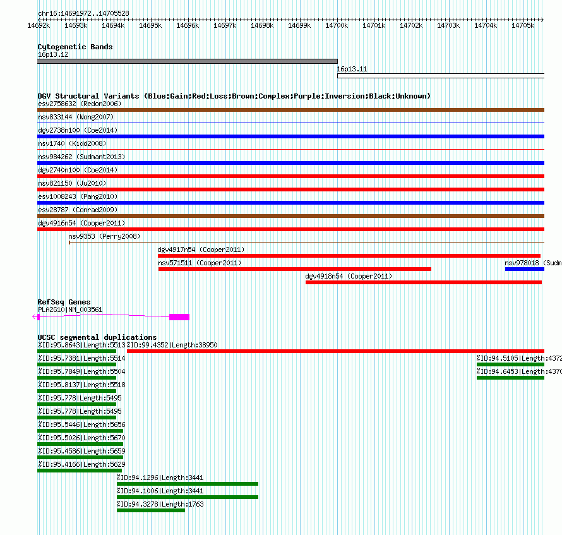
Task: Click the nsv821150 (Ju2010) label
Action: (72, 183)
